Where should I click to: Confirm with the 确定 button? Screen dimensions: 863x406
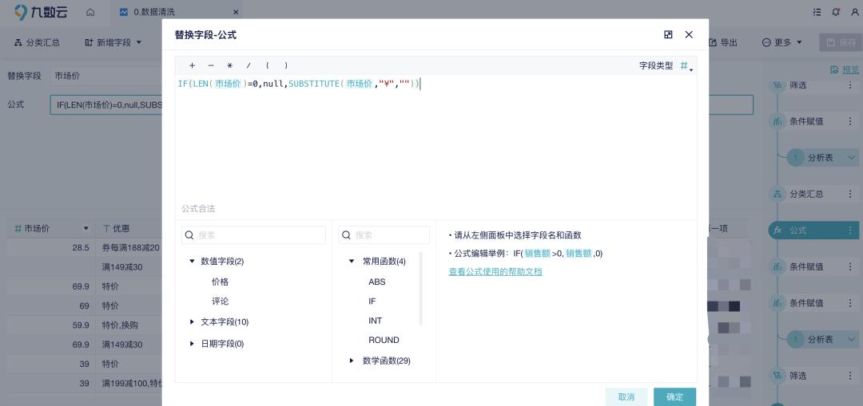pos(674,396)
